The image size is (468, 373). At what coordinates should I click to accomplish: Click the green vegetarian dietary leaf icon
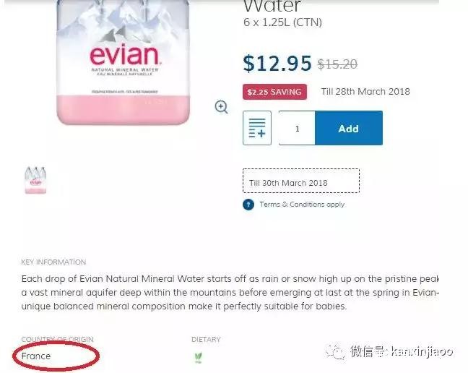[198, 357]
